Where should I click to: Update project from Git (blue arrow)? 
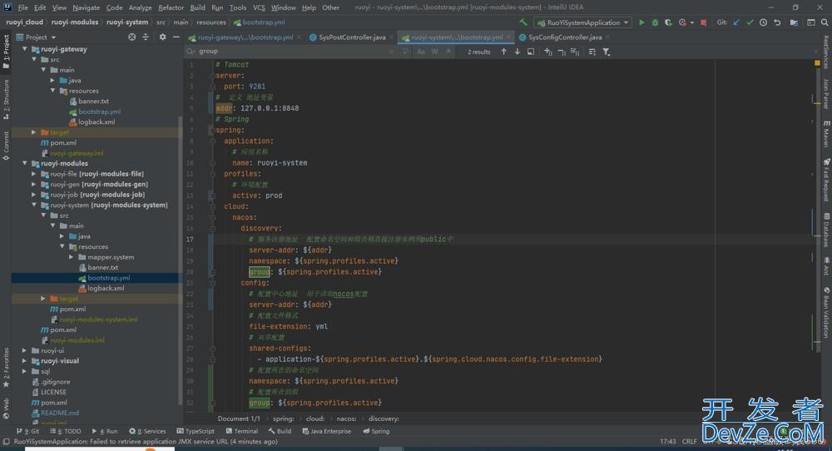tap(736, 22)
